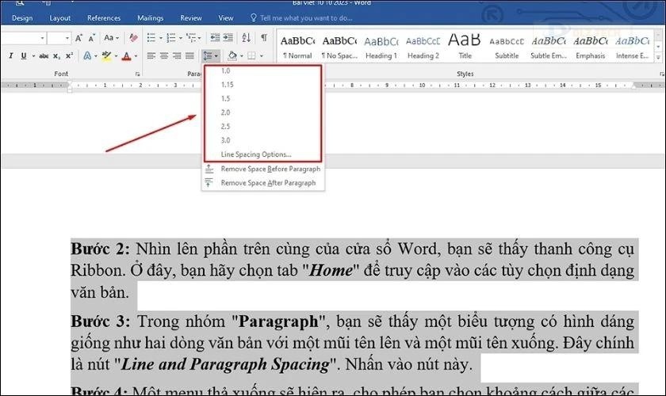Toggle show paragraph marks

click(264, 37)
